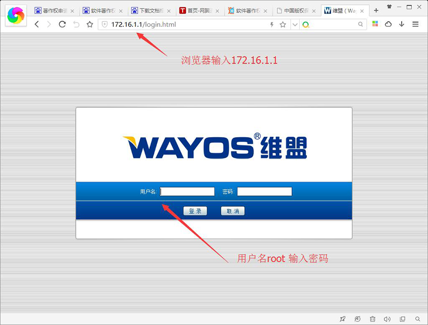Click the rocket accelerator icon in status bar

point(342,319)
